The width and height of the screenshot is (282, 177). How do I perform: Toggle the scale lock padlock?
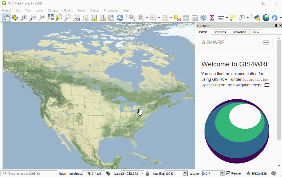coord(147,173)
